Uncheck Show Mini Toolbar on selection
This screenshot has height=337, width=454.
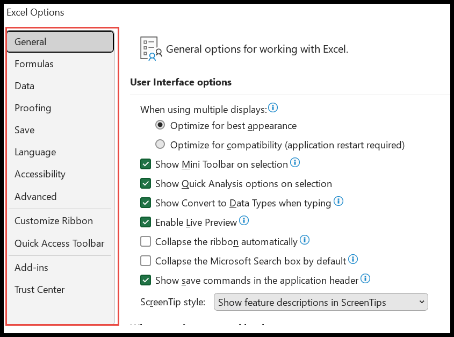point(146,164)
